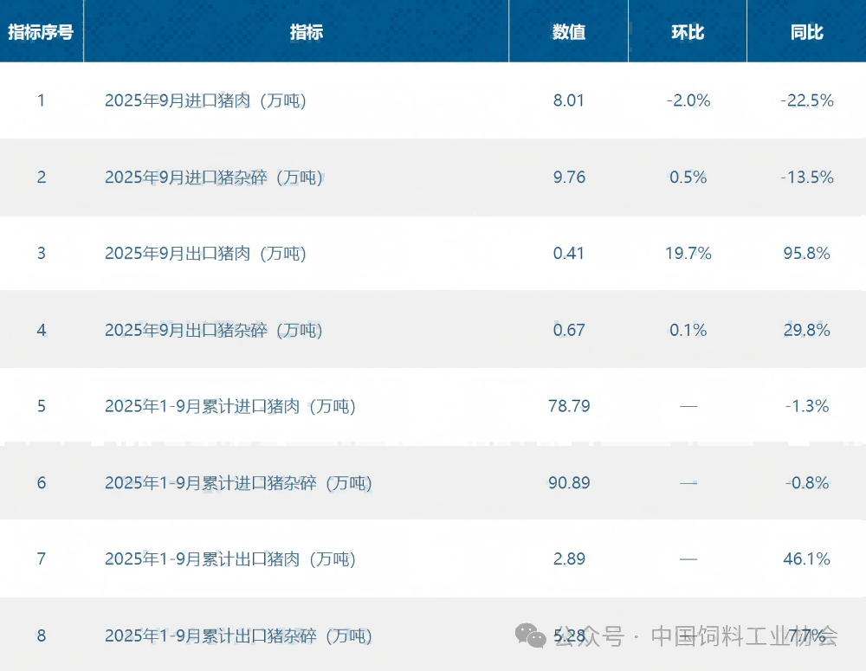The width and height of the screenshot is (866, 671).
Task: Select the 2025年1-9月累计进口猪肉 row label
Action: 230,406
